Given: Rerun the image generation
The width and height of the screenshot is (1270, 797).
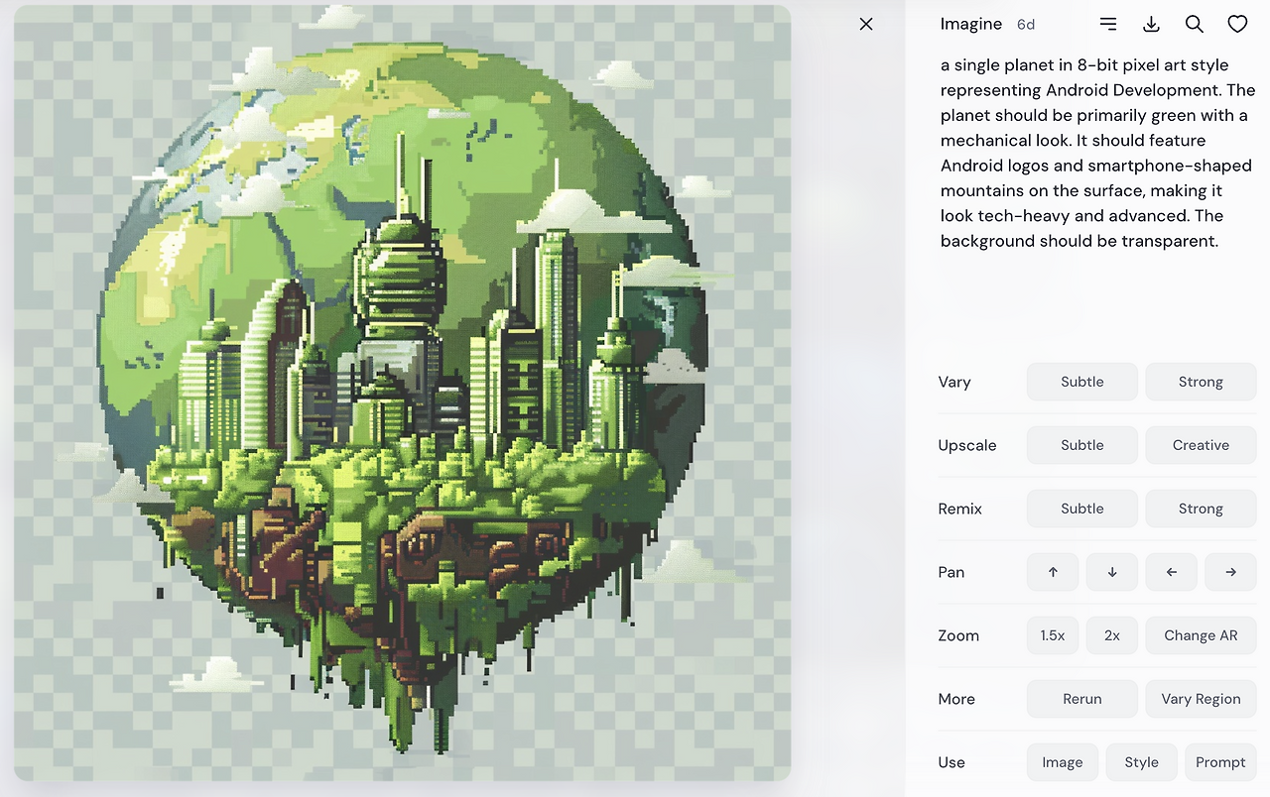Looking at the screenshot, I should coord(1082,699).
